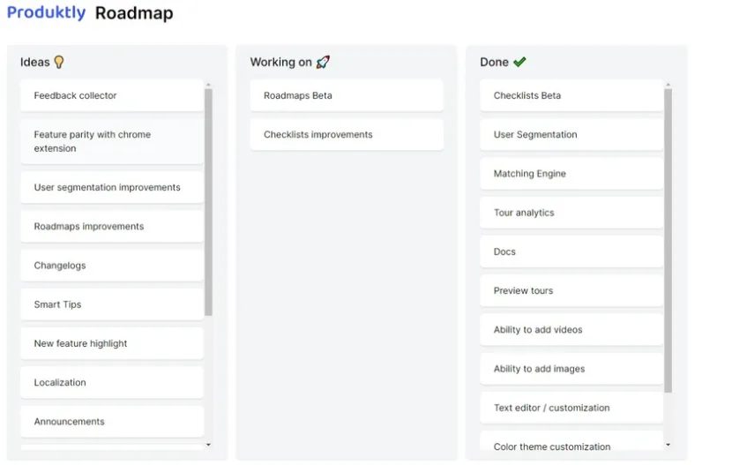Click the Done list scroll-up arrow
The image size is (732, 465).
(668, 85)
